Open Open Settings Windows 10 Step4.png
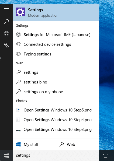The image size is (114, 161). pyautogui.click(x=56, y=120)
